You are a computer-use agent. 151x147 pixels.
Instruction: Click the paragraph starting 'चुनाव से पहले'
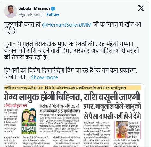(x=72, y=51)
